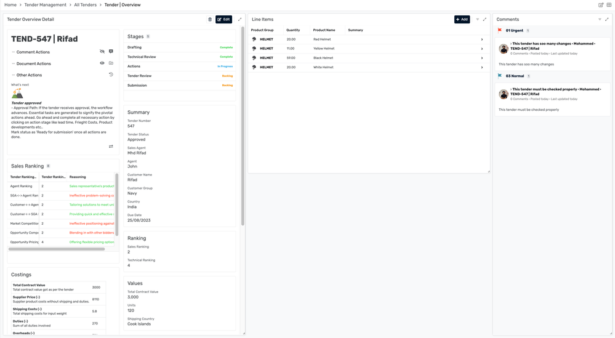
Task: Open the Technical Review stage
Action: 180,57
